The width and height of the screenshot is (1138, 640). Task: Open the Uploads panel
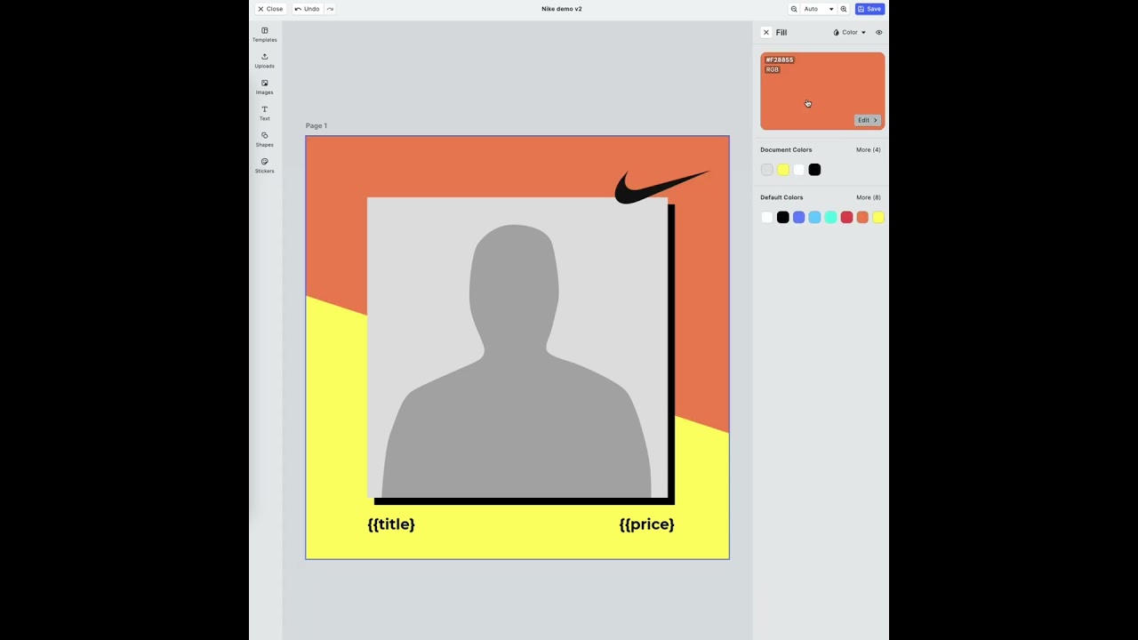click(264, 60)
